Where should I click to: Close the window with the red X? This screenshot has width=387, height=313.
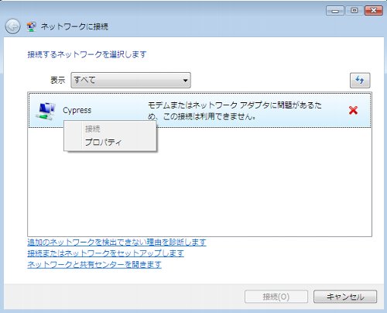point(373,11)
